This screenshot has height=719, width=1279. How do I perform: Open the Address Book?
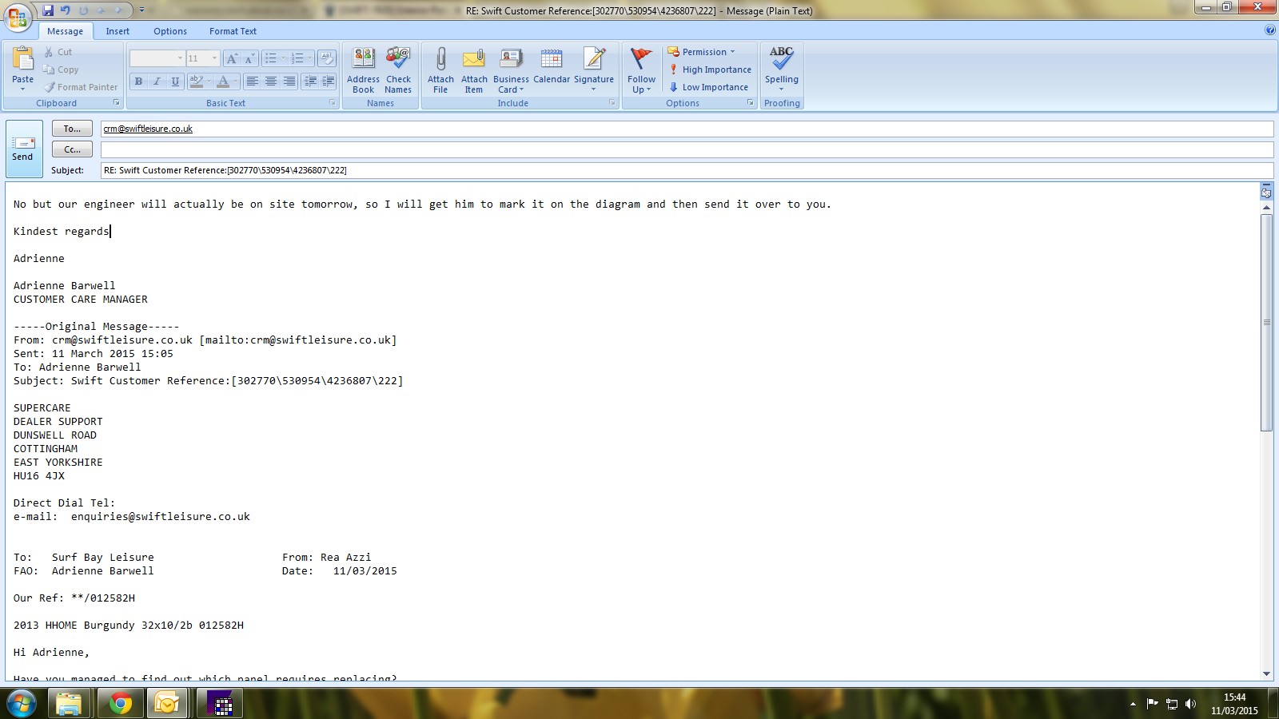coord(363,70)
